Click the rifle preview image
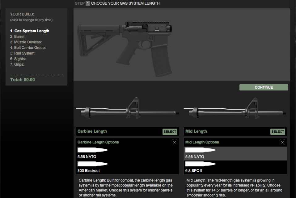This screenshot has height=198, width=296. pyautogui.click(x=125, y=49)
